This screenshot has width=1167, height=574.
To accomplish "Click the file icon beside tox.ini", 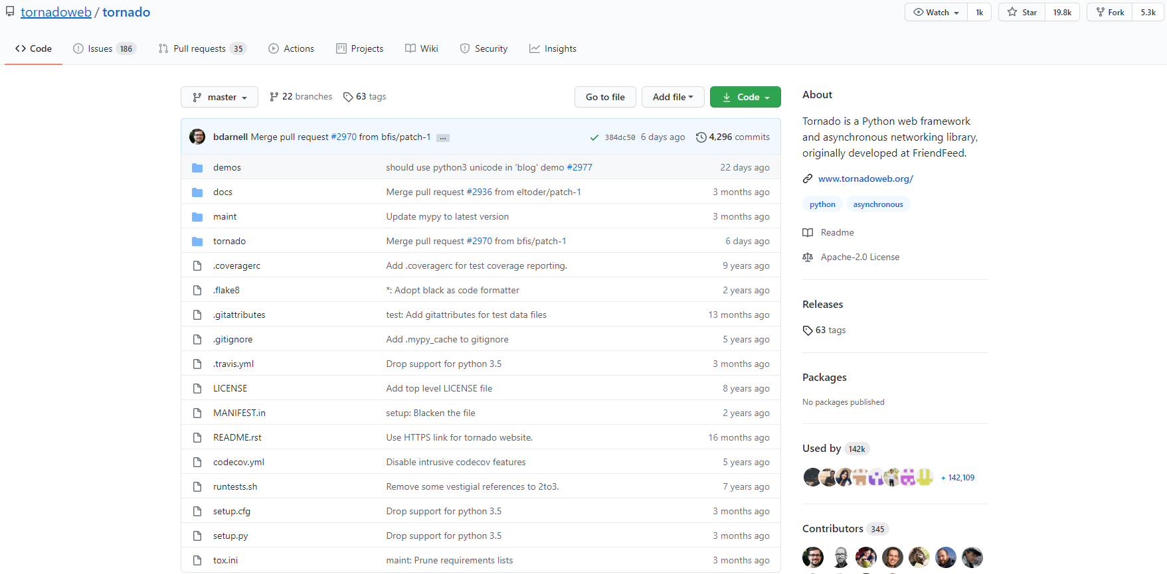I will click(197, 561).
